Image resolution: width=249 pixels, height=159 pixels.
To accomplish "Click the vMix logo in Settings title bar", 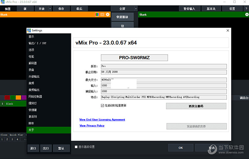I will 29,30.
